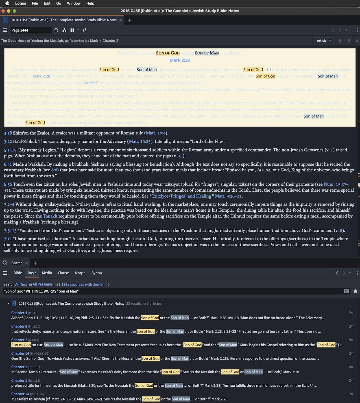The image size is (360, 403).
Task: Add a new tab in the top panel
Action: 129,20
